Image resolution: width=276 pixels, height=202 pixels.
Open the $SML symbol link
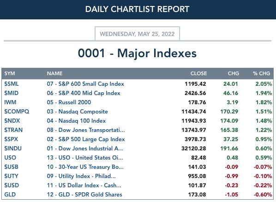12,84
